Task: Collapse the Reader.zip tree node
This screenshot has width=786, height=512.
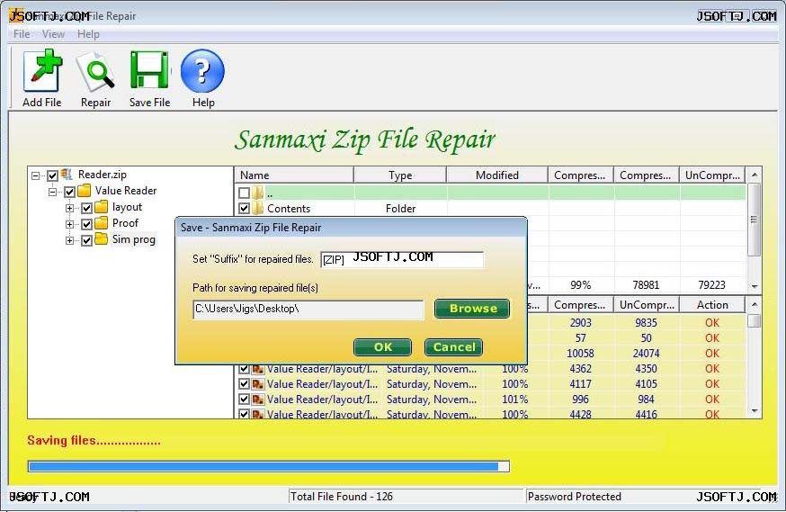Action: click(x=36, y=175)
